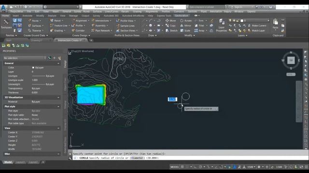This screenshot has width=309, height=173.
Task: Click the ByLayer color swatch in Properties
Action: pos(33,67)
